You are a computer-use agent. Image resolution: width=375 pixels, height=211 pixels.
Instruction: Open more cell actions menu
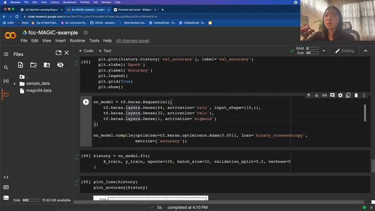(x=364, y=95)
